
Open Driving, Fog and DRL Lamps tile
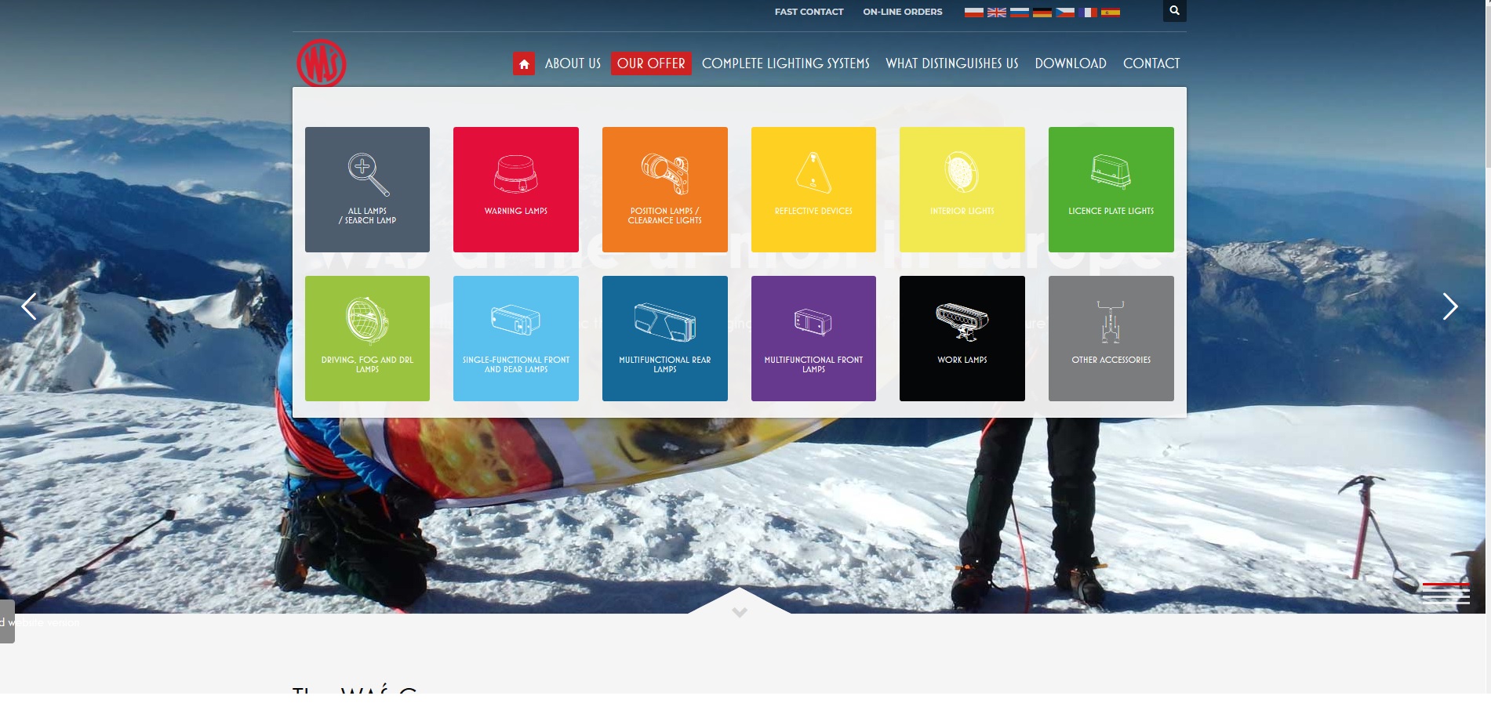367,339
